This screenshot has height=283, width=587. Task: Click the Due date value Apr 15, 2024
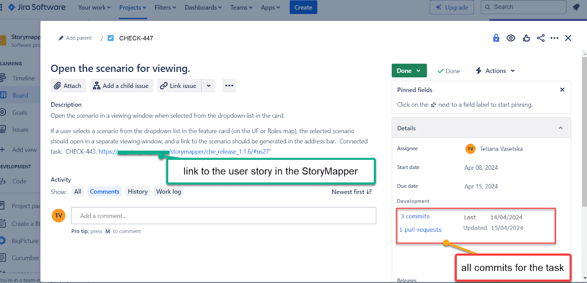click(481, 186)
